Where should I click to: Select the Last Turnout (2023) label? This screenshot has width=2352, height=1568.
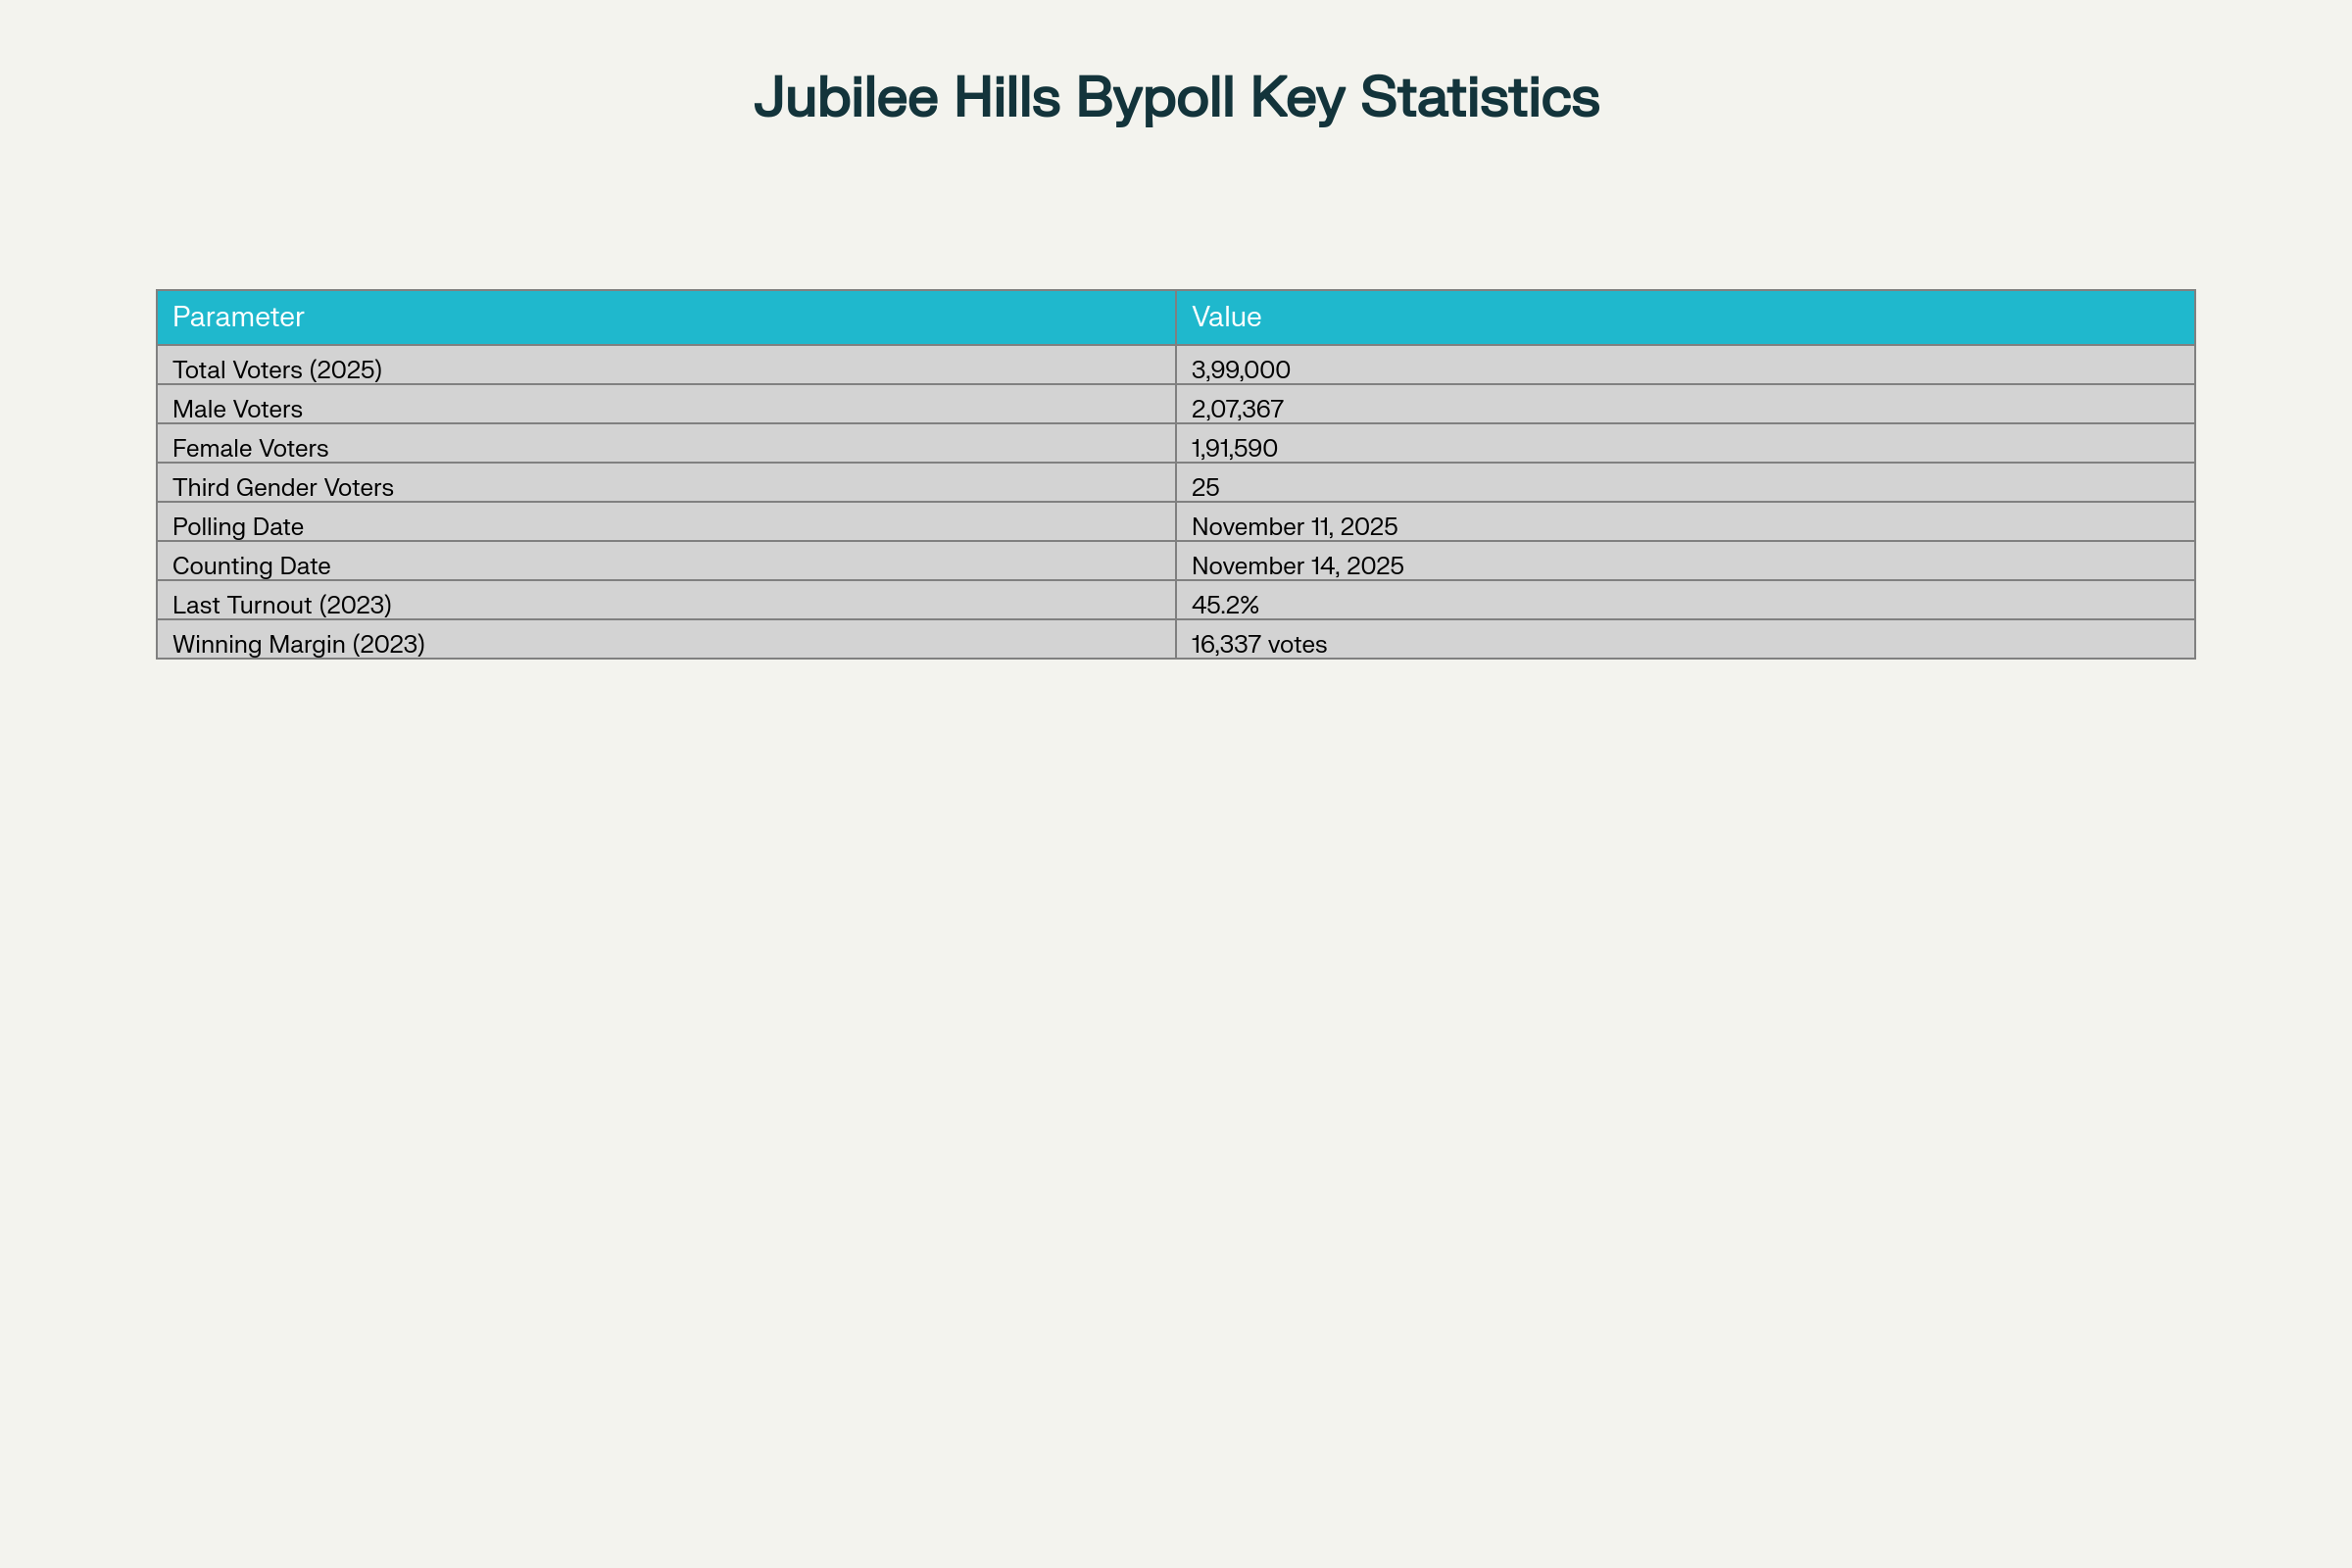(x=282, y=604)
